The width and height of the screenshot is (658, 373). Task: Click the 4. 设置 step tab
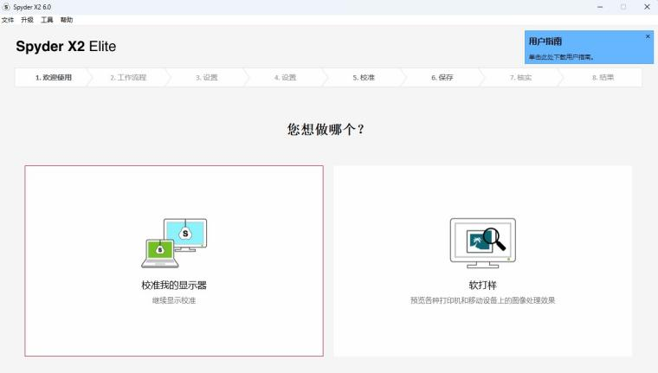click(285, 78)
